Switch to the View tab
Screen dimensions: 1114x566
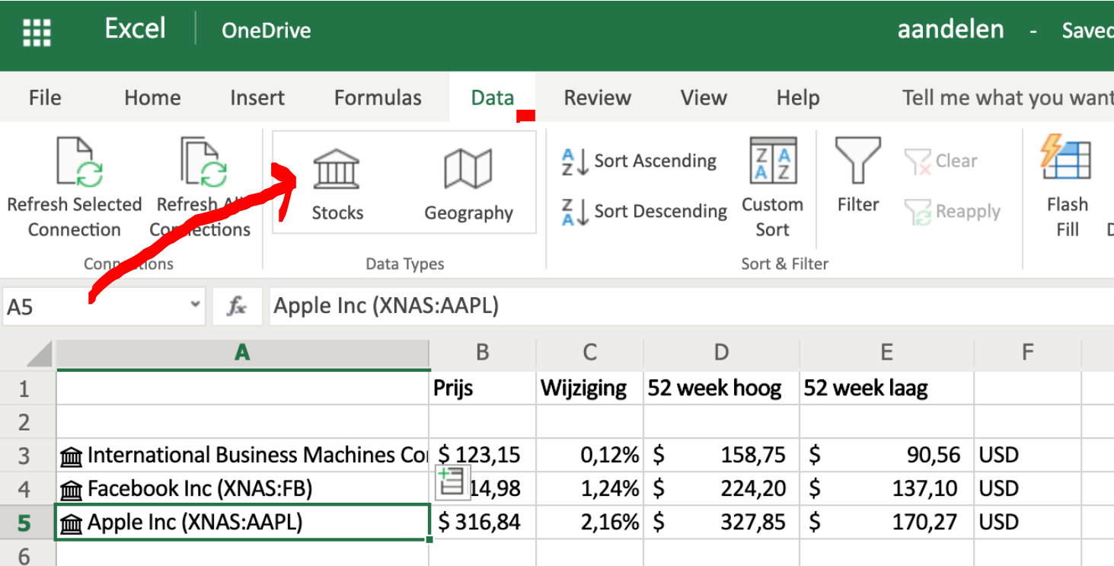coord(704,98)
